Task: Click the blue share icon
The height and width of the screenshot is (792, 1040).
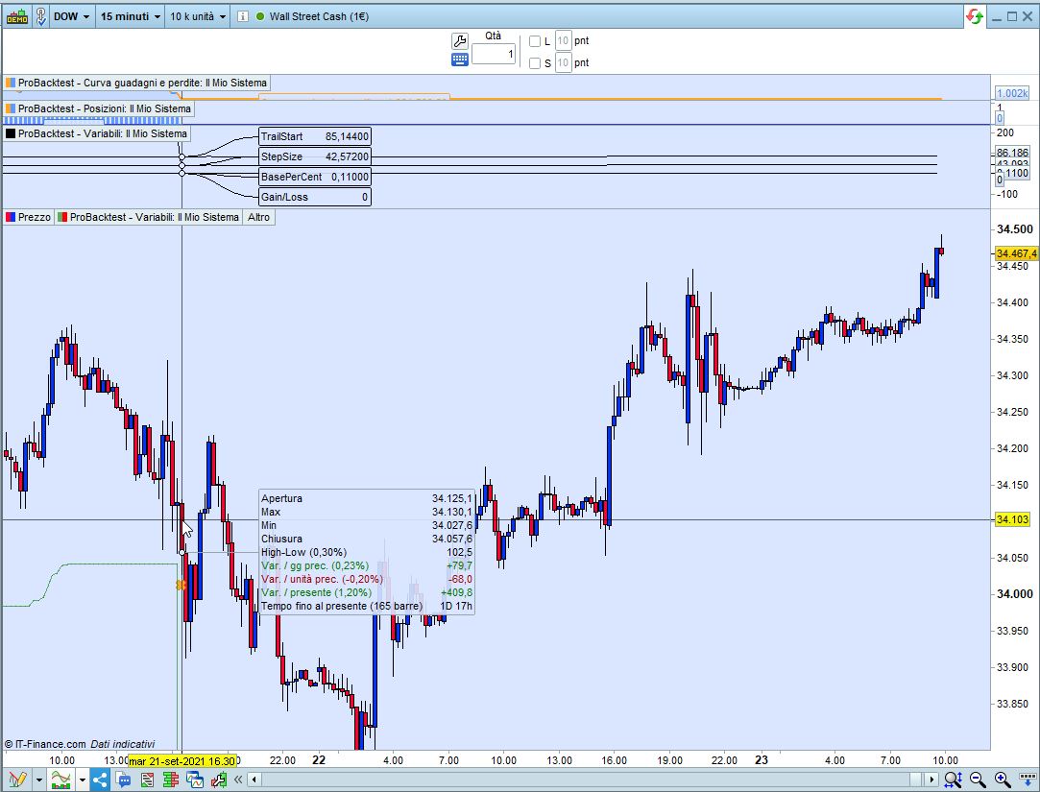Action: click(100, 780)
